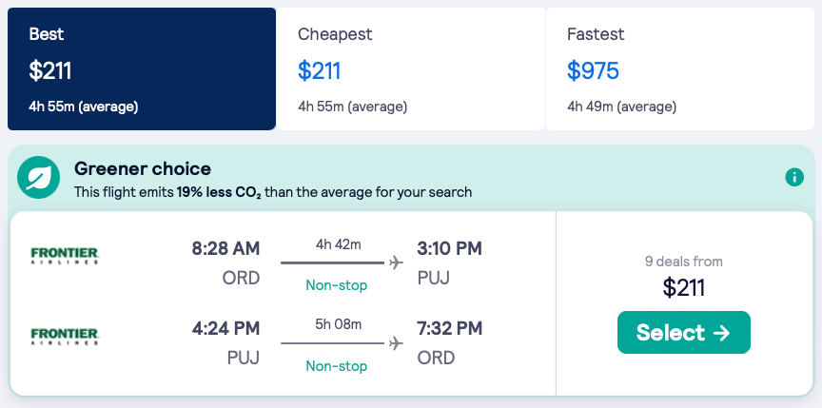Select the Cheapest $211 tab
The height and width of the screenshot is (408, 822).
pyautogui.click(x=410, y=68)
